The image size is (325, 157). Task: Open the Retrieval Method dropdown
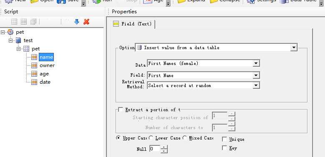point(256,85)
